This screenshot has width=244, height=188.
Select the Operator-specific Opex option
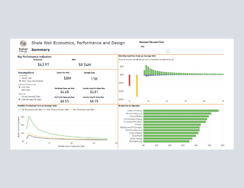click(20, 100)
